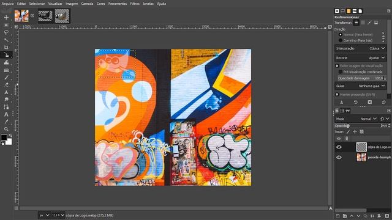Open foreground color black swatch
Viewport: 392px width, 220px height.
coord(4,137)
